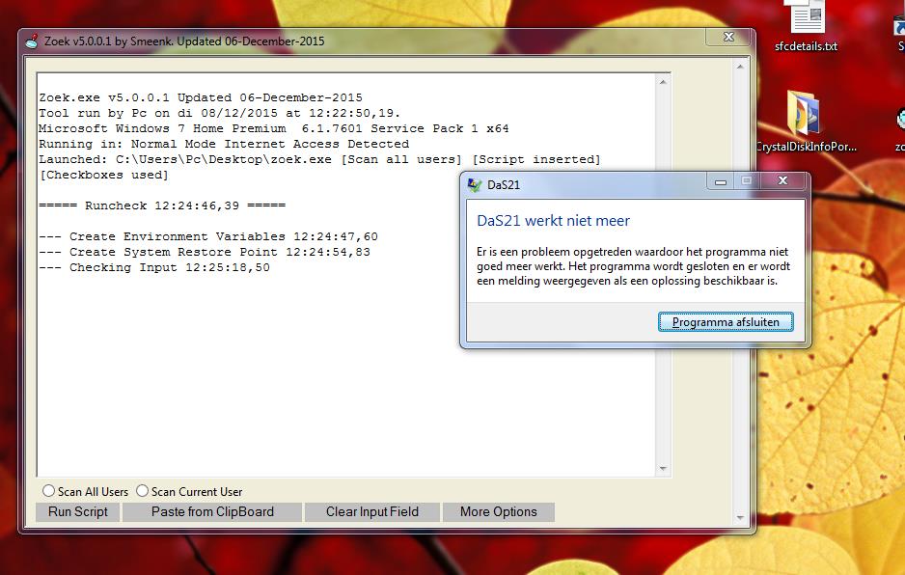Open the sfcdetails.txt desktop file

(x=807, y=26)
